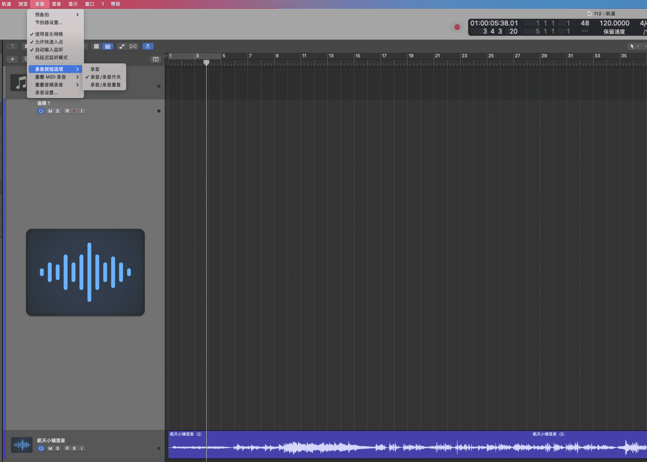The height and width of the screenshot is (462, 647).
Task: Click the grid view icon in toolbar
Action: 96,46
